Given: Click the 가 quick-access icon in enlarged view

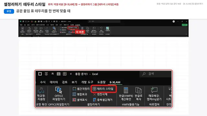Looking at the screenshot, I should [x=52, y=74].
